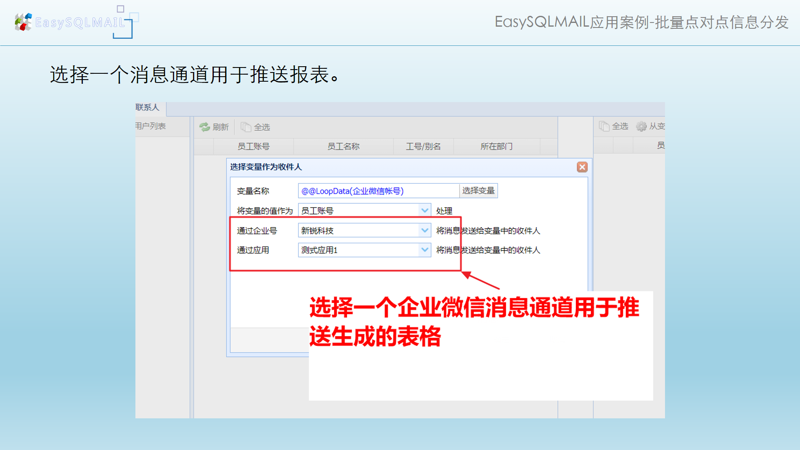This screenshot has height=450, width=800.
Task: Click the 所在部门 column header
Action: 497,147
